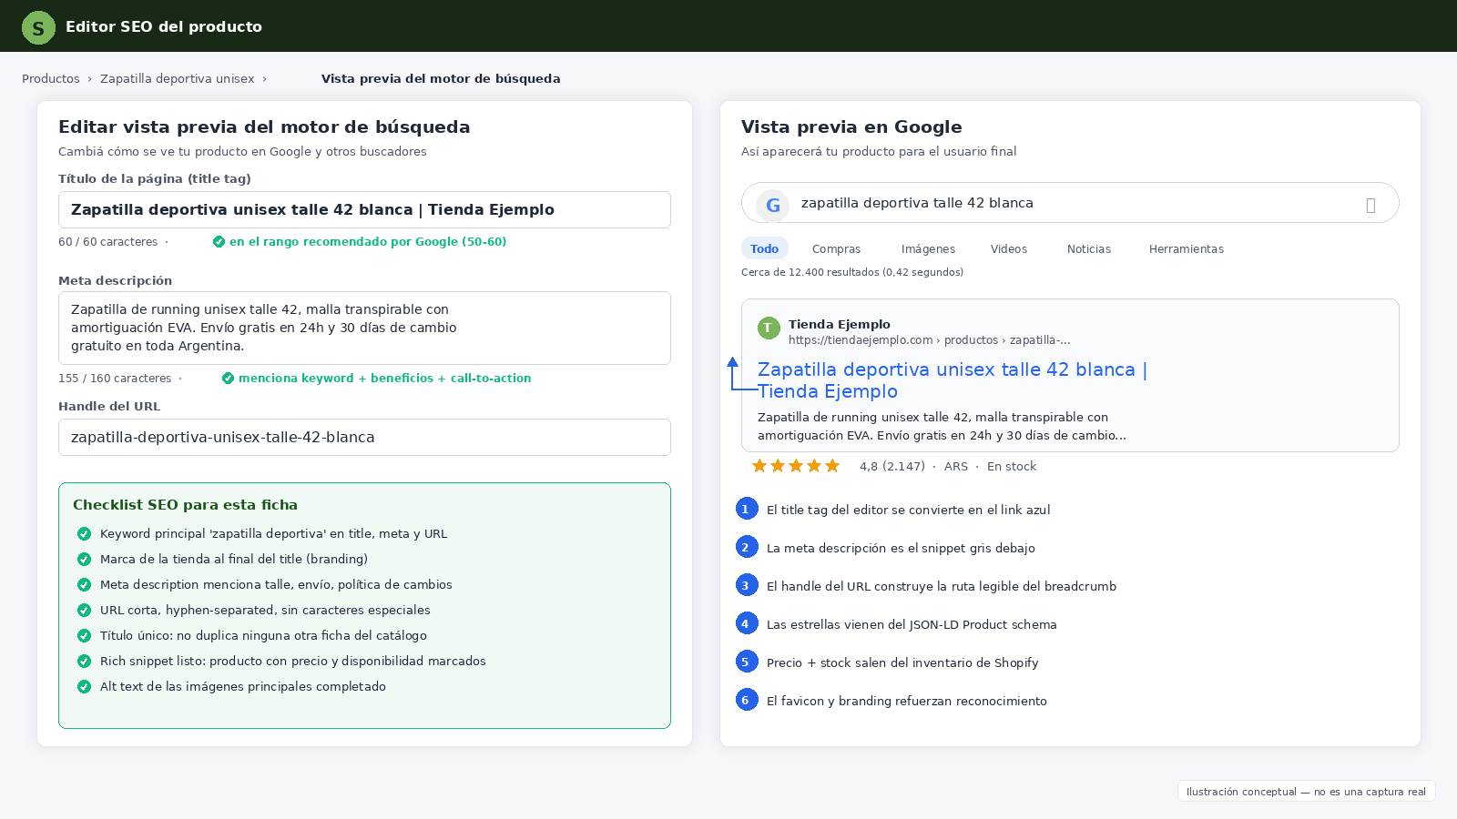This screenshot has width=1457, height=819.
Task: Click check icon for URL corta item
Action: coord(84,611)
